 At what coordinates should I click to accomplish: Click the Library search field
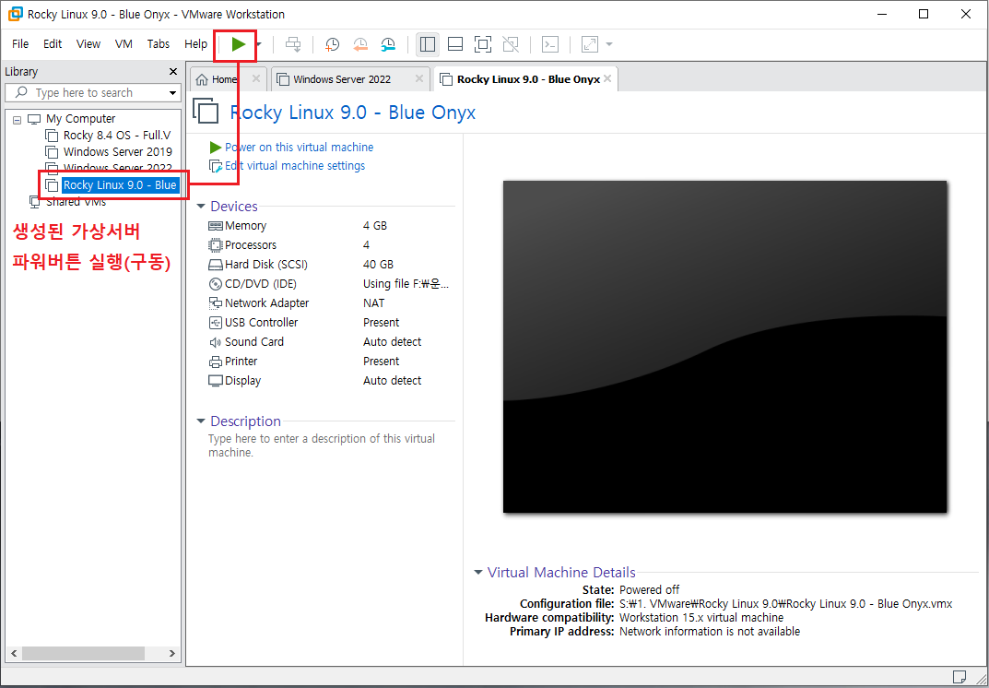point(93,93)
